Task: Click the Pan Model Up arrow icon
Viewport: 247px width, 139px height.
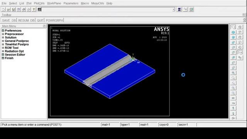Action: (x=233, y=108)
